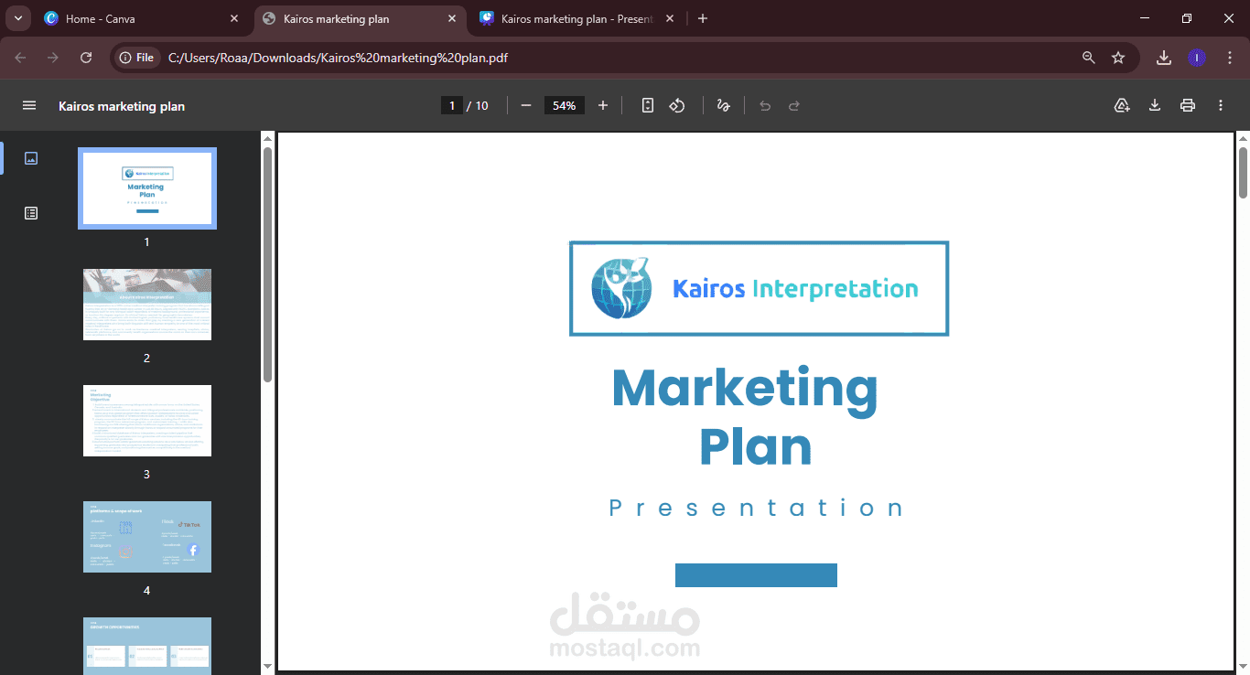Switch to the Home - Canva tab
The image size is (1250, 675).
click(x=142, y=18)
